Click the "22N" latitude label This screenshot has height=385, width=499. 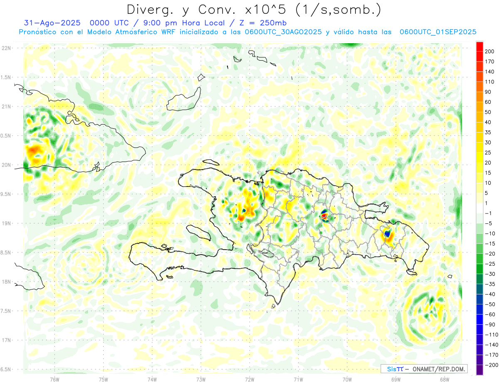[x=6, y=48]
